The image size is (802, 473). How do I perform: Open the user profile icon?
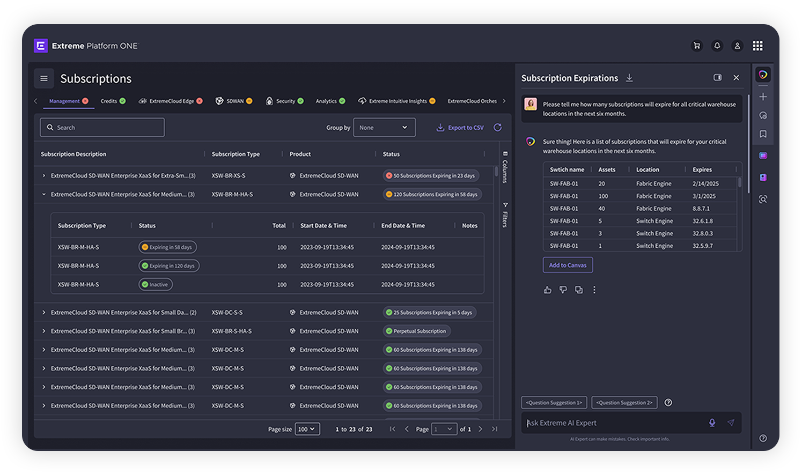tap(738, 46)
